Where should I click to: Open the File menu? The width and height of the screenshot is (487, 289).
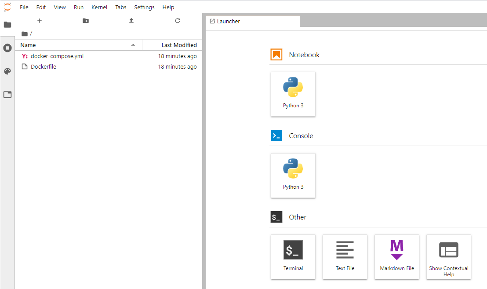[24, 7]
